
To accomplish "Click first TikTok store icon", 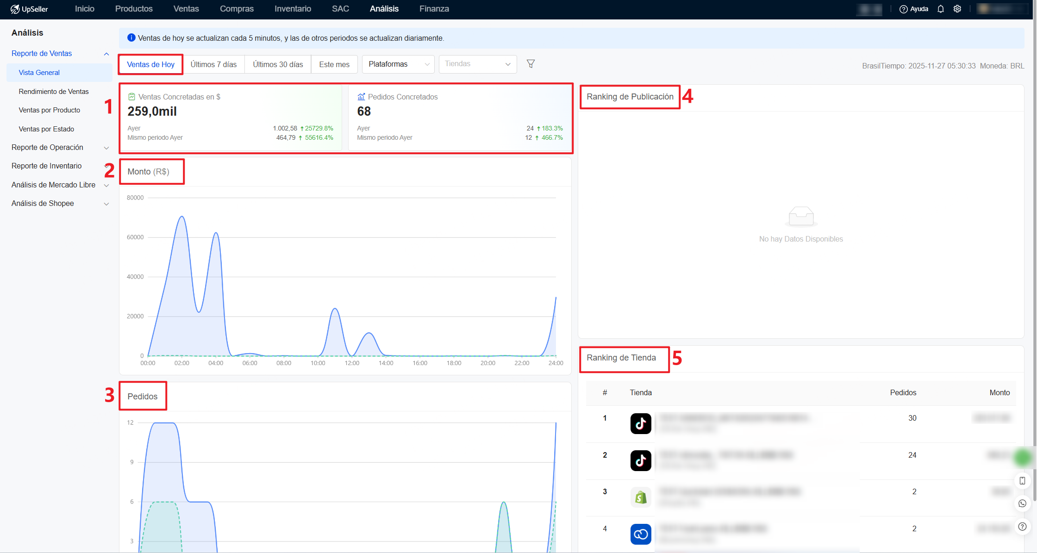I will pos(640,423).
